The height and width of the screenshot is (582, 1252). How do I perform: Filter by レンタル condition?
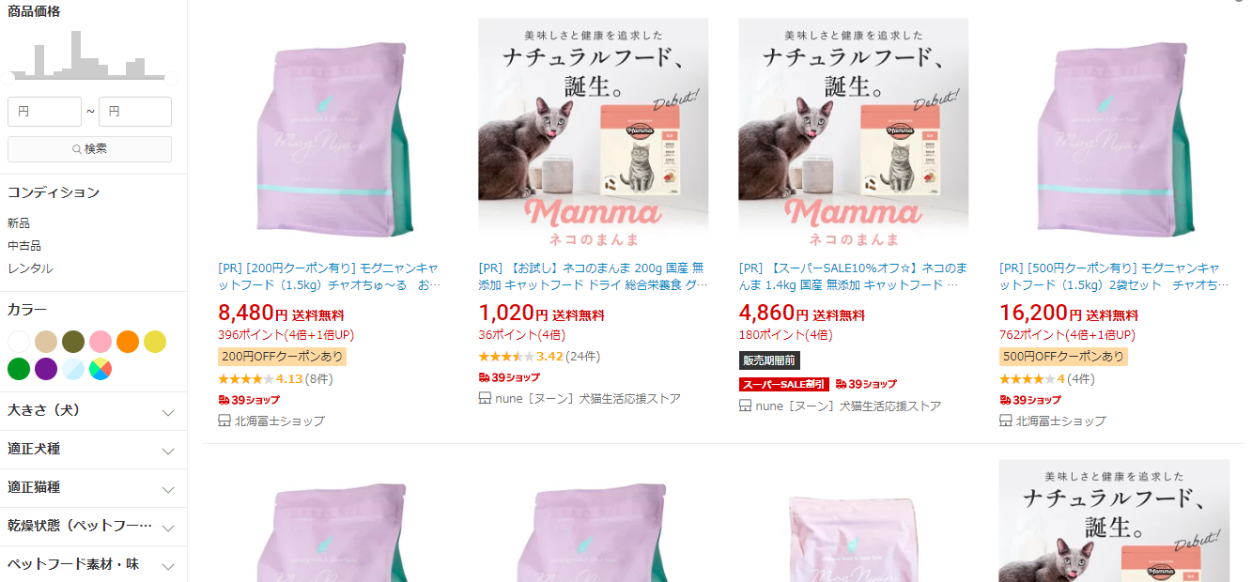tap(30, 268)
